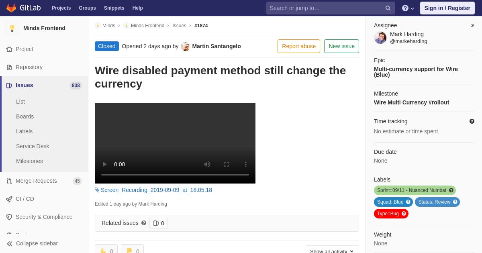Open the Show all activity dropdown
The width and height of the screenshot is (482, 253).
(332, 250)
